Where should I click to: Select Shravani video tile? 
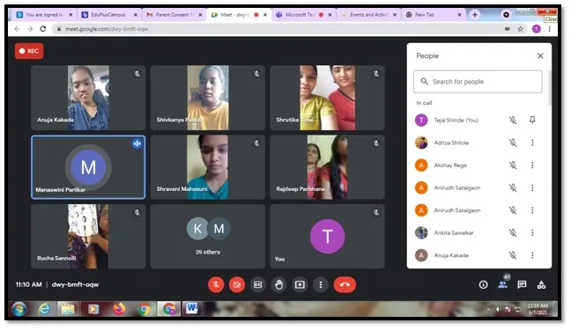pyautogui.click(x=208, y=167)
